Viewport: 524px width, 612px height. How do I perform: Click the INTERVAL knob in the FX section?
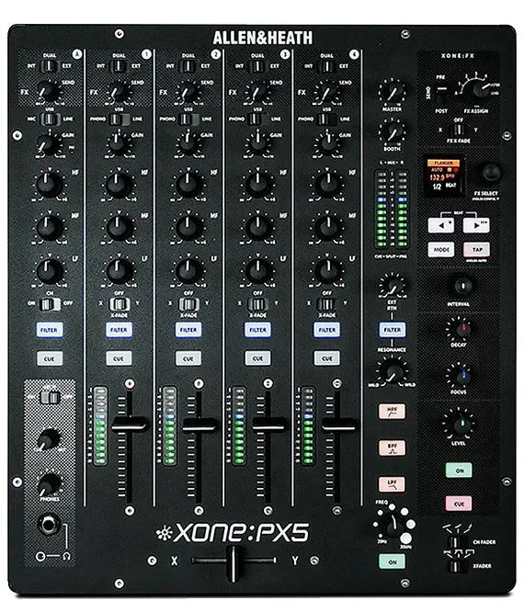(462, 286)
